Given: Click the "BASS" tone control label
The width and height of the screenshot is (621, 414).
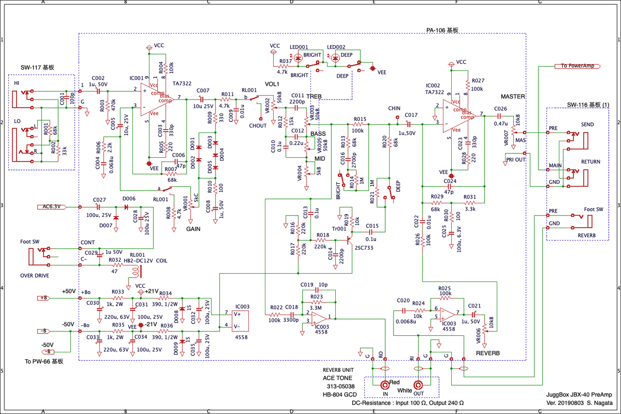Looking at the screenshot, I should (318, 133).
